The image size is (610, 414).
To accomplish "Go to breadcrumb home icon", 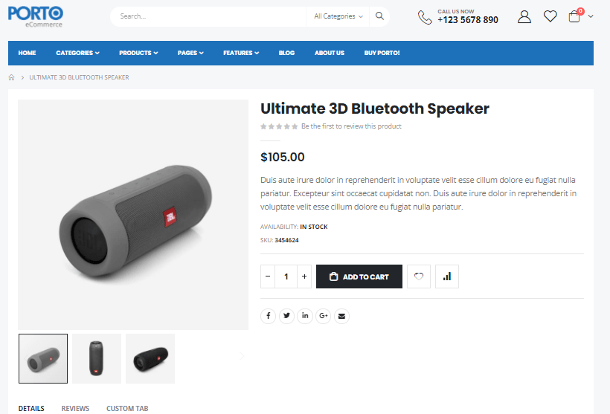I will (12, 77).
